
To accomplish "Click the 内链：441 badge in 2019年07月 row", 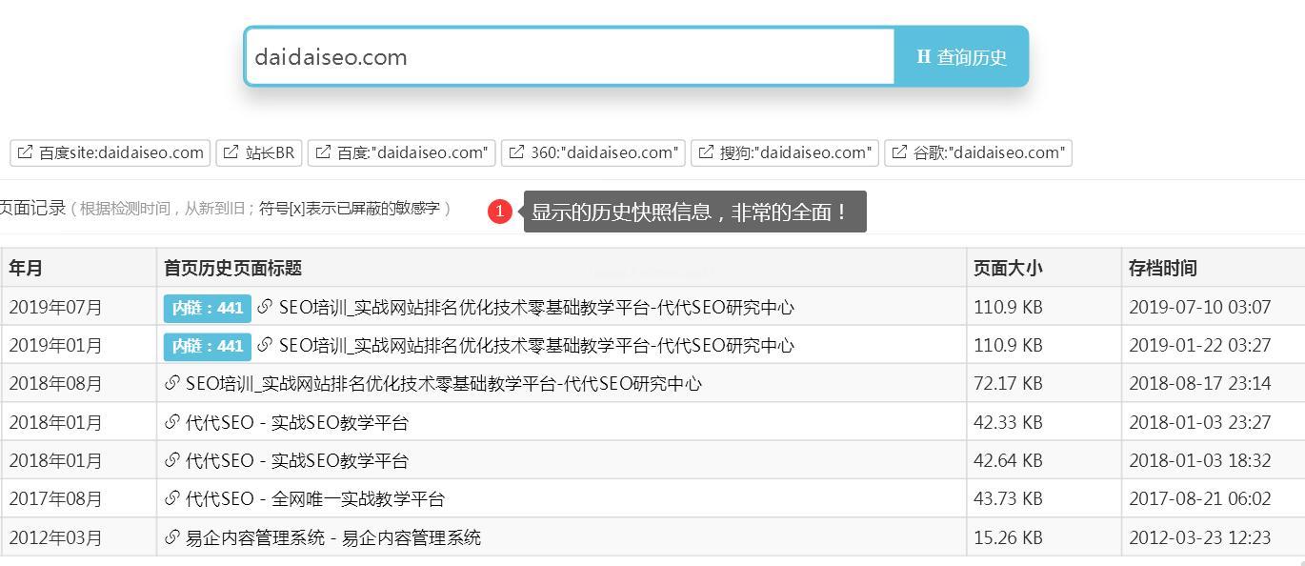I will coord(207,308).
